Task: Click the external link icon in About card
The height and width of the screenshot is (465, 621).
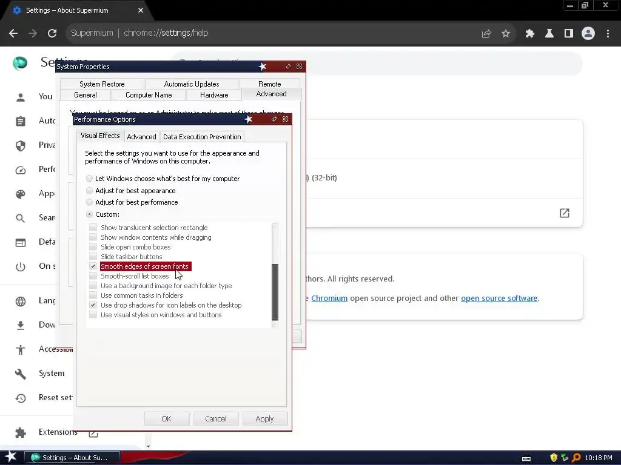Action: coord(565,213)
